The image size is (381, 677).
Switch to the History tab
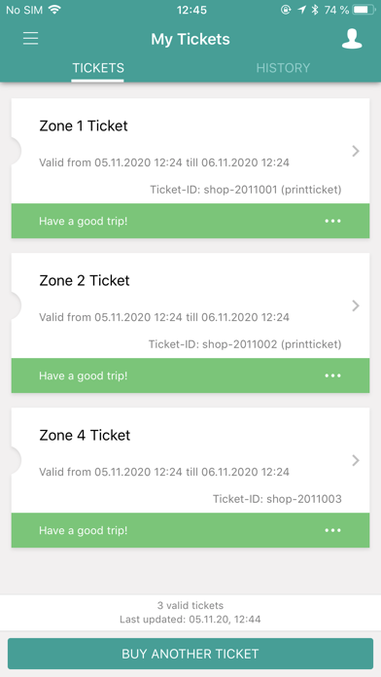pos(283,68)
